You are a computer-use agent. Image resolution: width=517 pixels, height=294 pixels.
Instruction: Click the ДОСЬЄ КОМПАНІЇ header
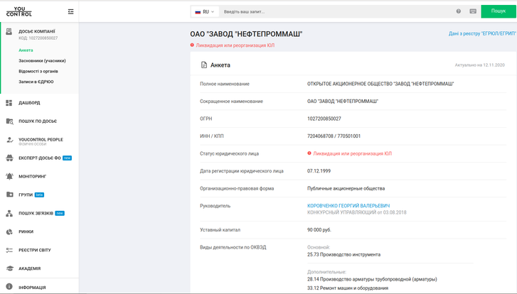pos(37,31)
